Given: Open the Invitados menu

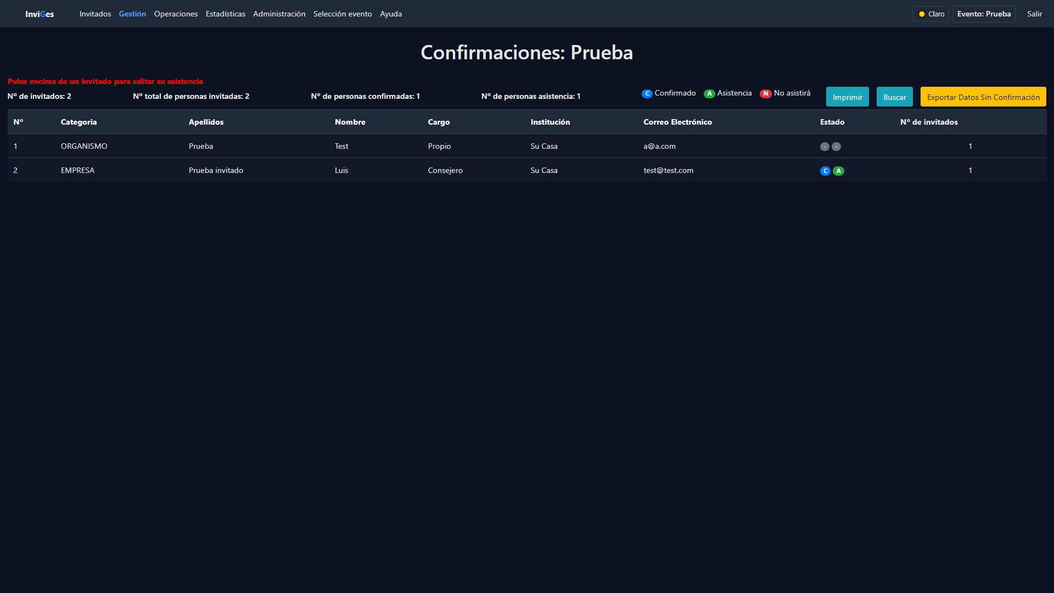Looking at the screenshot, I should [95, 14].
